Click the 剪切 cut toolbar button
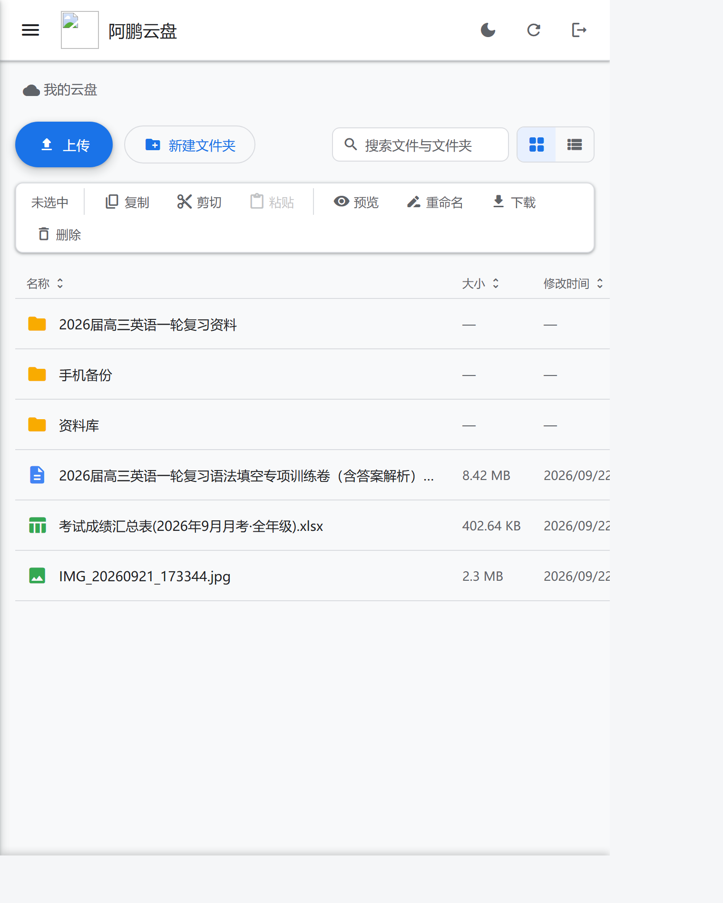Viewport: 723px width, 903px height. tap(199, 202)
